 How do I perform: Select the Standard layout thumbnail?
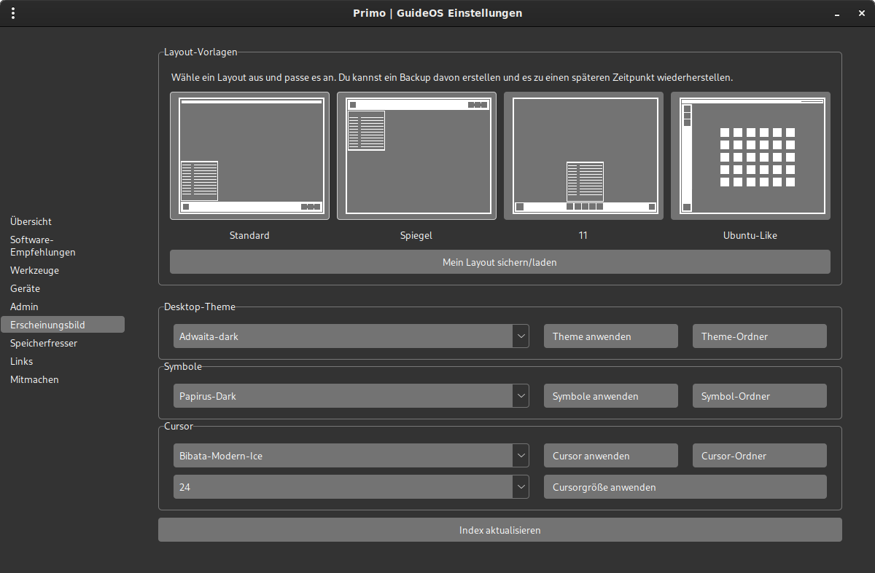(249, 156)
